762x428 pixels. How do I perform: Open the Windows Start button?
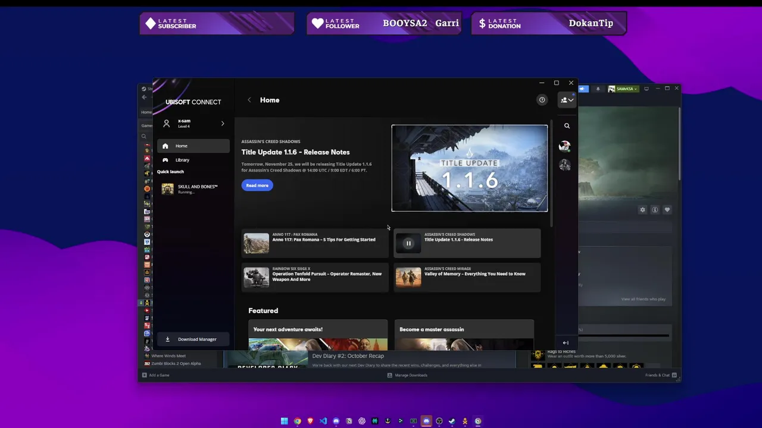click(285, 421)
